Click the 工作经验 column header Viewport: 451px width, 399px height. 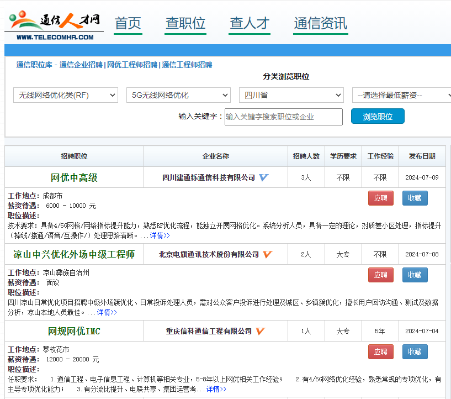coord(380,156)
